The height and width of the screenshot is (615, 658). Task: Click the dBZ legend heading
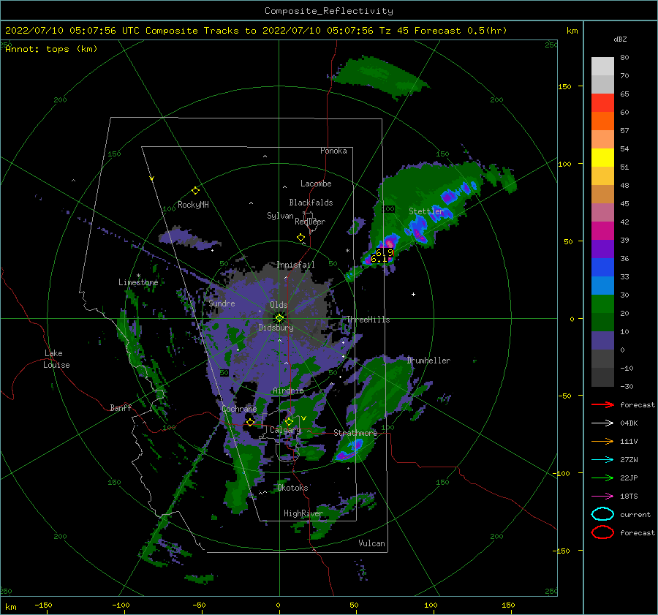coord(620,39)
